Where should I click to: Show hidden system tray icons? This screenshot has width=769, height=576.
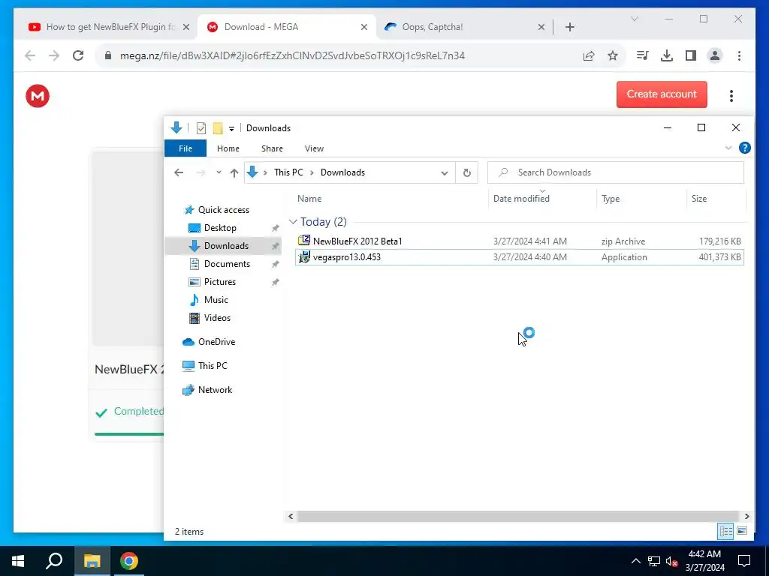pyautogui.click(x=635, y=561)
